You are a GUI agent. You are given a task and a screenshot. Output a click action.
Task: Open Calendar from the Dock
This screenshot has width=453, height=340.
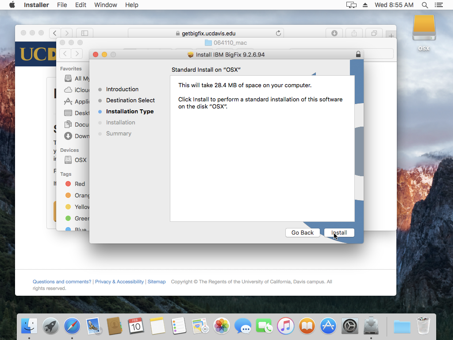point(136,326)
